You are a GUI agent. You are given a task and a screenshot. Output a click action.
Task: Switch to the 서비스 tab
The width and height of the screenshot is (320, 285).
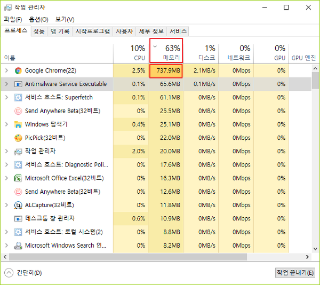178,31
